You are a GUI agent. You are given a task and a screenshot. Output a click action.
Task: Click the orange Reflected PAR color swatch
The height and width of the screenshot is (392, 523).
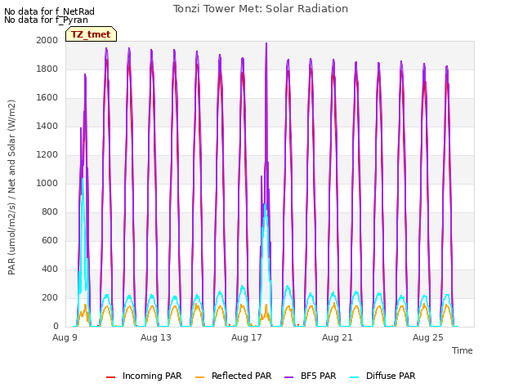coord(199,377)
